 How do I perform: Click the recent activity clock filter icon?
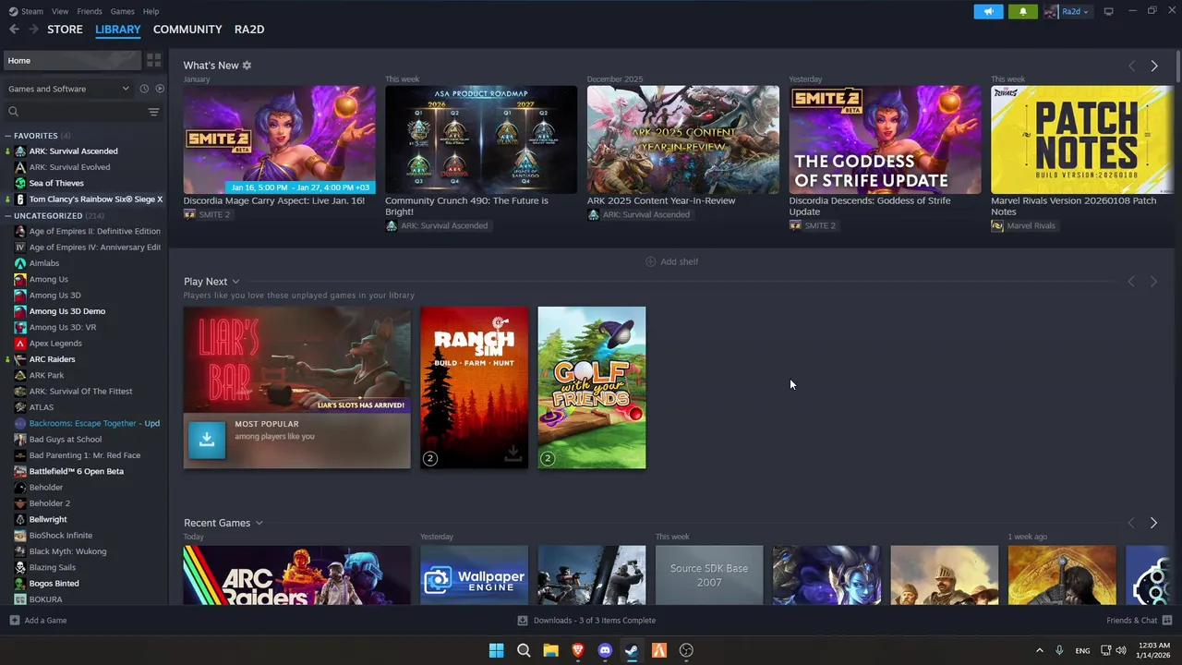pos(144,89)
